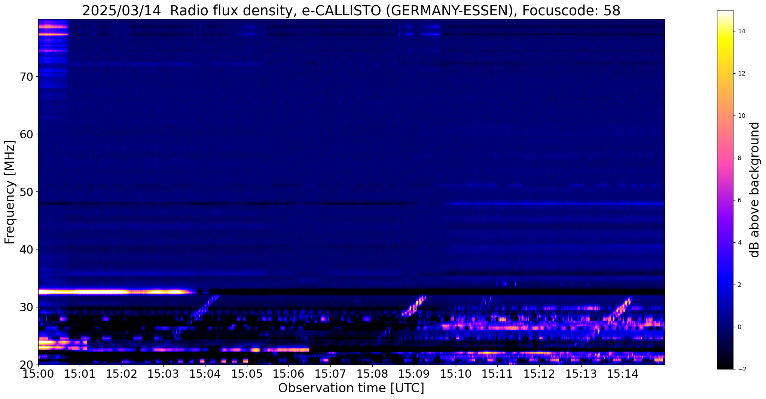Screen dimensions: 766x399
Task: Click the 15:05 time tick label
Action: pos(247,374)
